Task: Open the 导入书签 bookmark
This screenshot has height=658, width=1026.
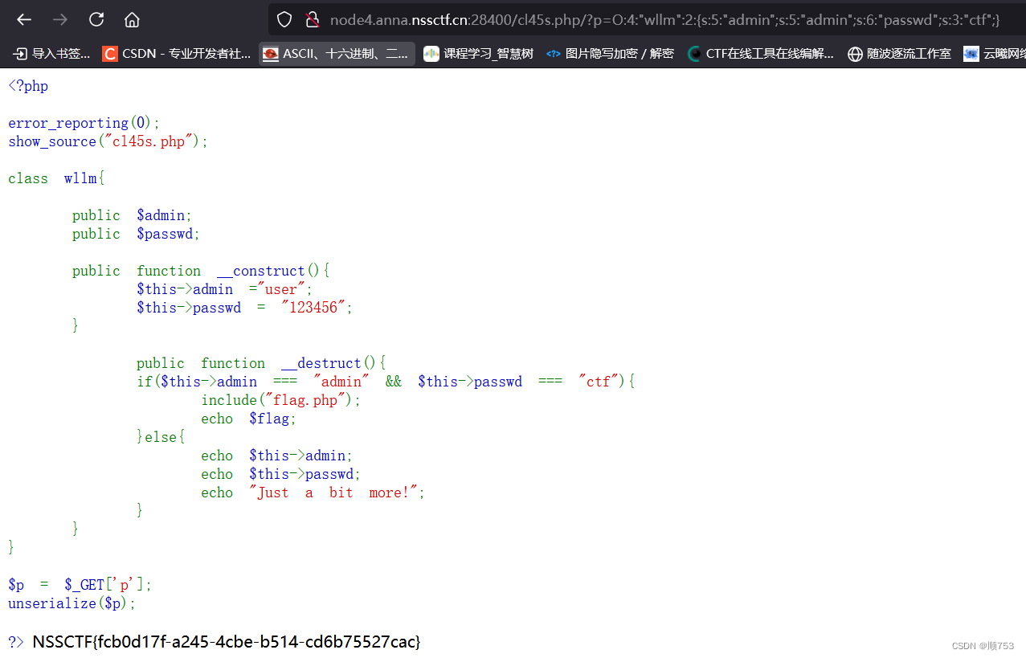Action: point(51,54)
